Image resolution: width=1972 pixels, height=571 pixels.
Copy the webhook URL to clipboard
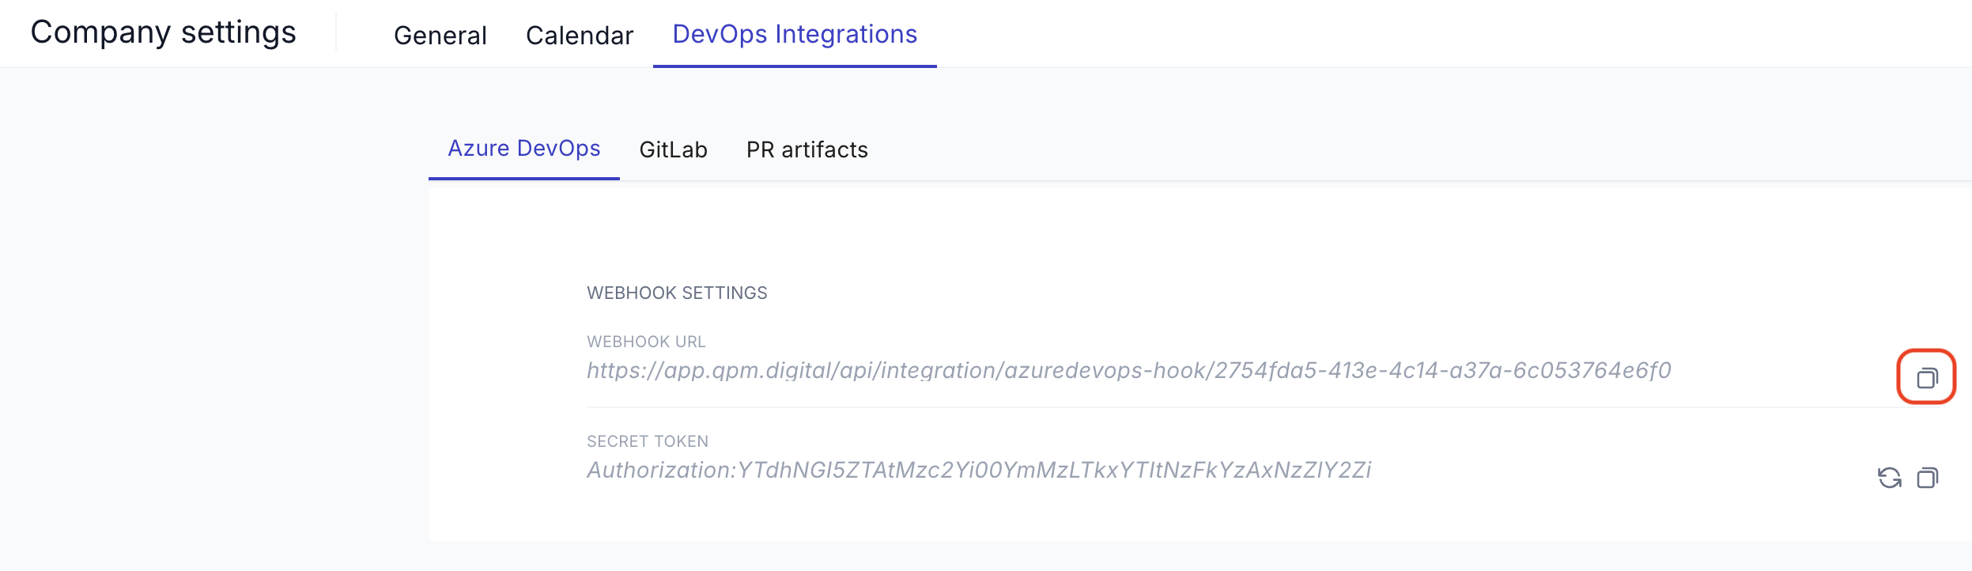pos(1927,378)
